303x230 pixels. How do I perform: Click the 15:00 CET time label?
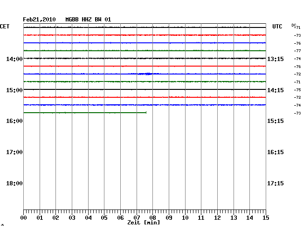pyautogui.click(x=14, y=90)
